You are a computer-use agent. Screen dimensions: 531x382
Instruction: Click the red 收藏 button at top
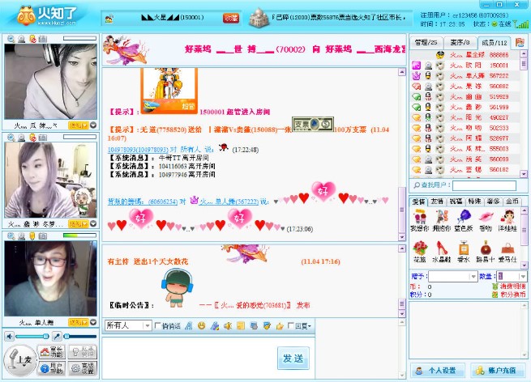[231, 19]
